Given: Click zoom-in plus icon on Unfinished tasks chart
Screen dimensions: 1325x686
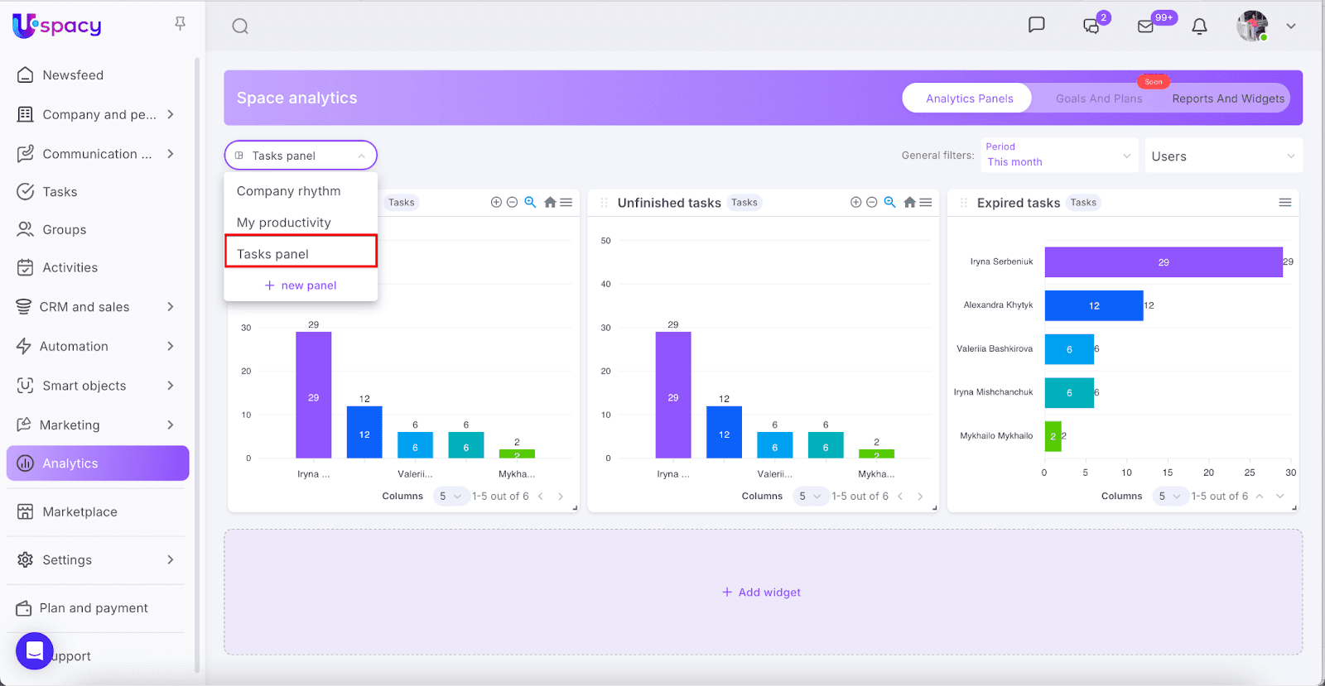Looking at the screenshot, I should pyautogui.click(x=855, y=203).
